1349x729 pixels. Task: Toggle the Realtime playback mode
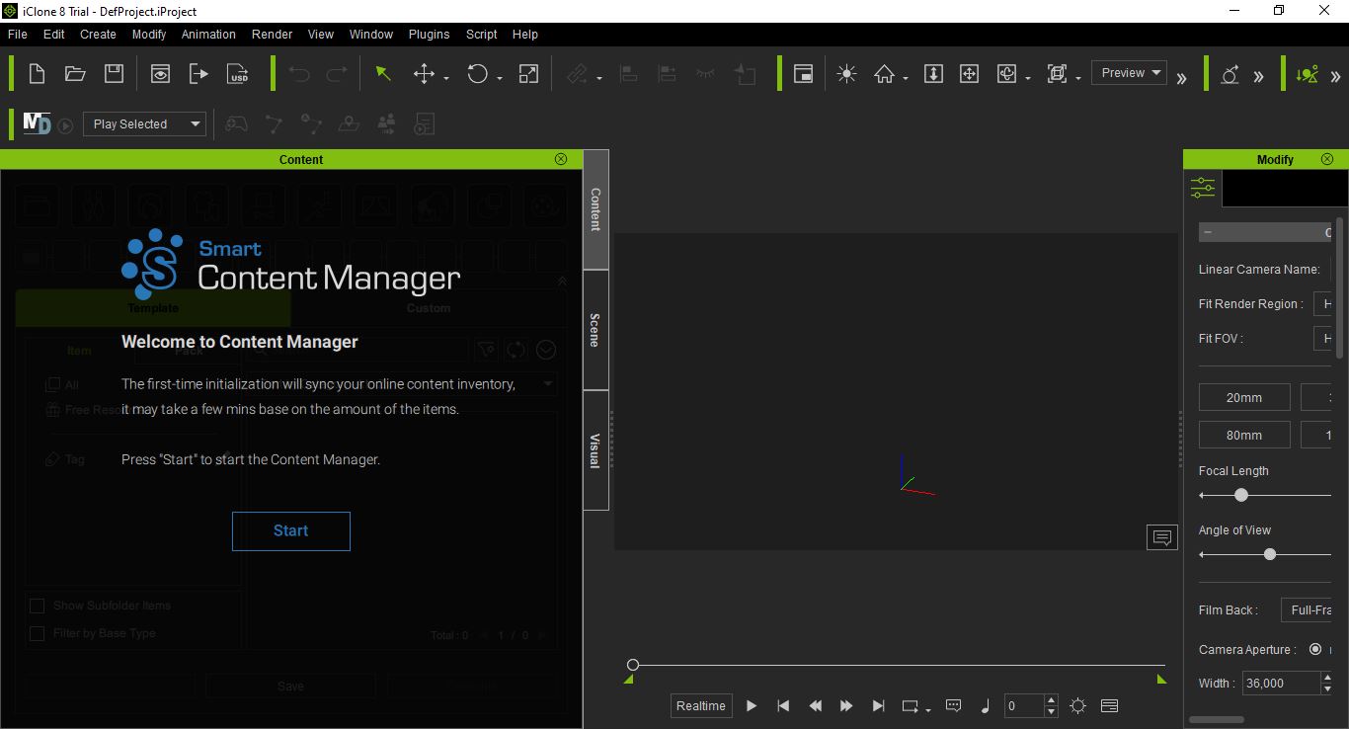(x=701, y=705)
